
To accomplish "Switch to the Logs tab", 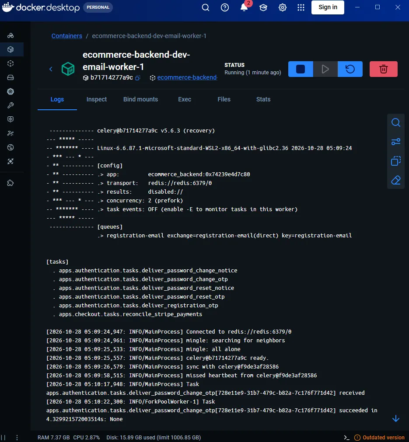I will [57, 99].
